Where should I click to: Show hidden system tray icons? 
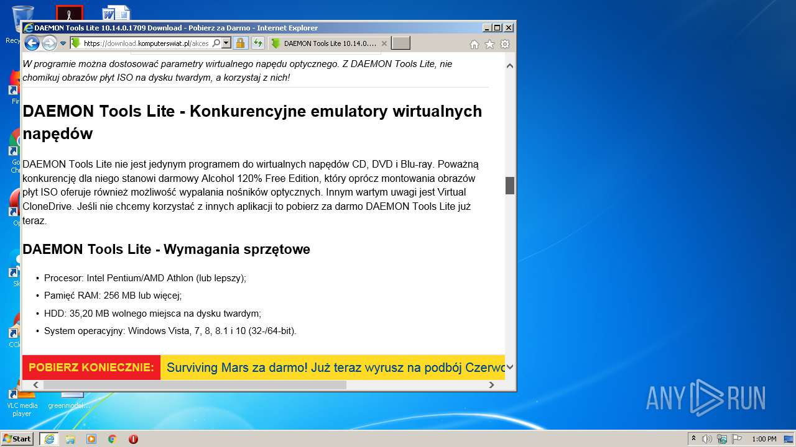(x=694, y=438)
